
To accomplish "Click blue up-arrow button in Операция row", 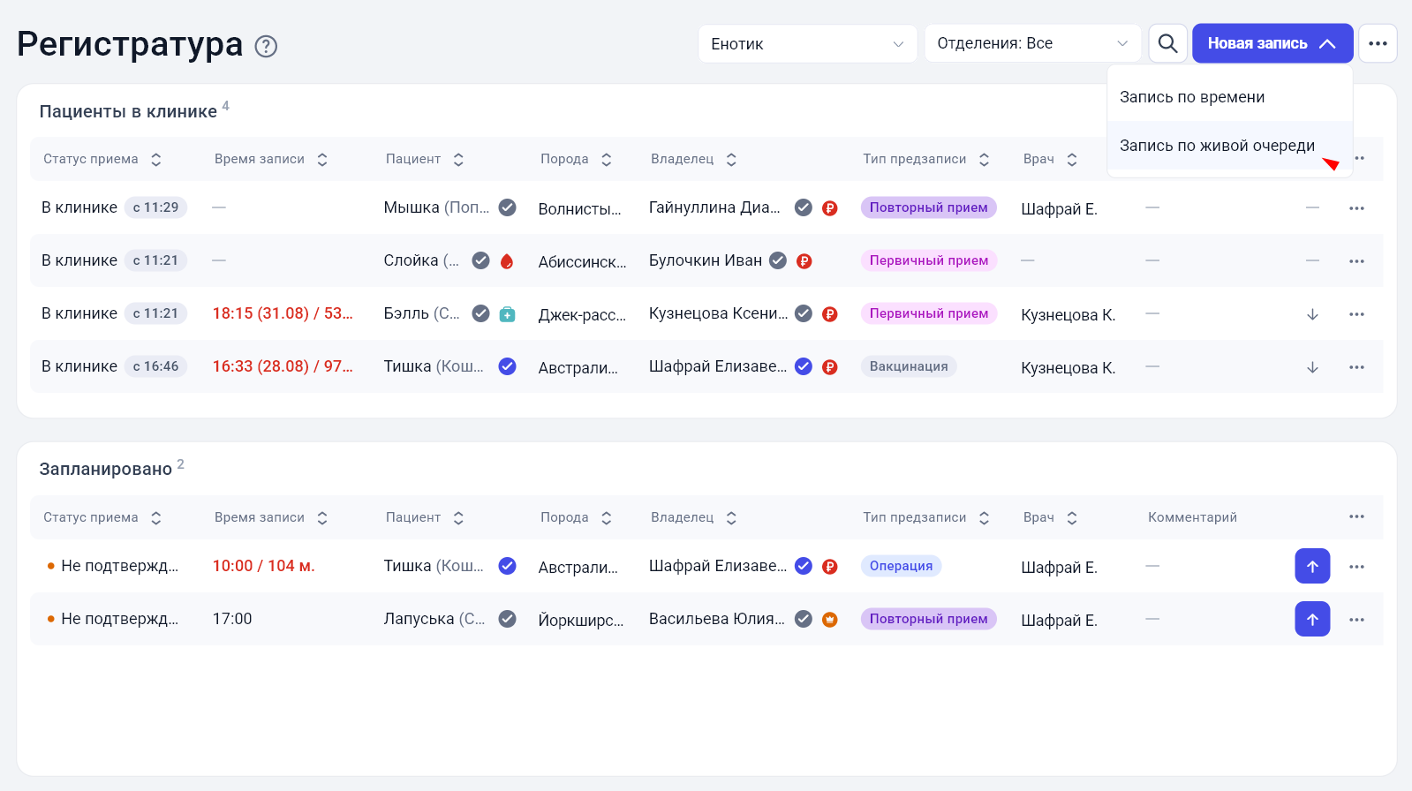I will coord(1312,566).
